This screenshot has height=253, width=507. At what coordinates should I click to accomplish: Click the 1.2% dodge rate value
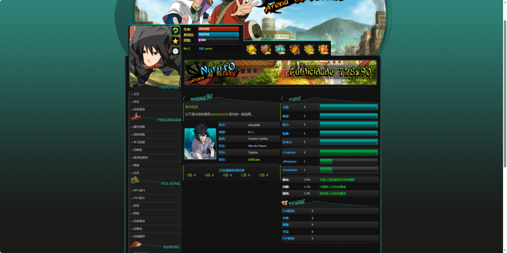[307, 187]
